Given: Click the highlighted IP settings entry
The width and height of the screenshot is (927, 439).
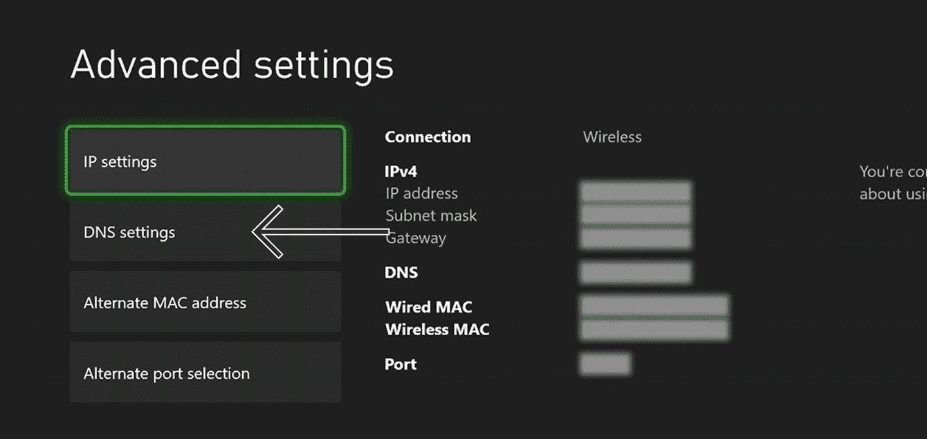Looking at the screenshot, I should pos(205,161).
